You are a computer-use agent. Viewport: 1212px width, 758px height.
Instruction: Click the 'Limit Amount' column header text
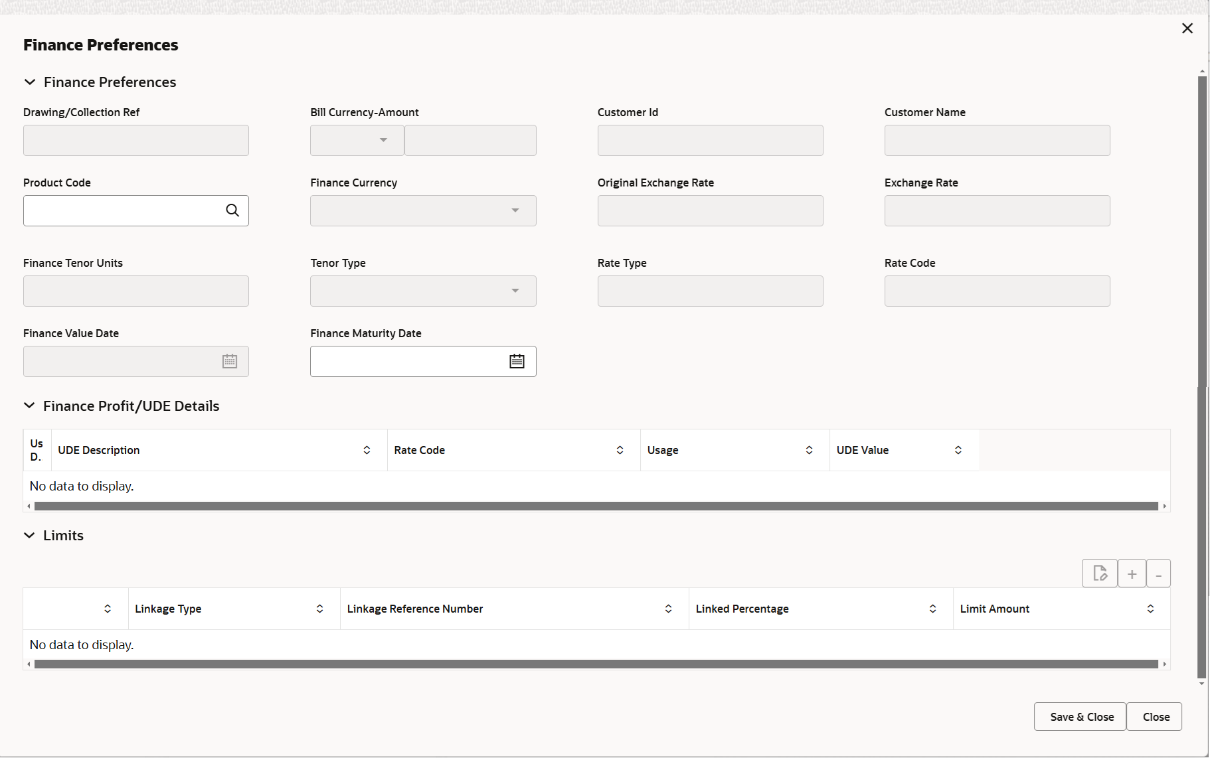point(995,609)
